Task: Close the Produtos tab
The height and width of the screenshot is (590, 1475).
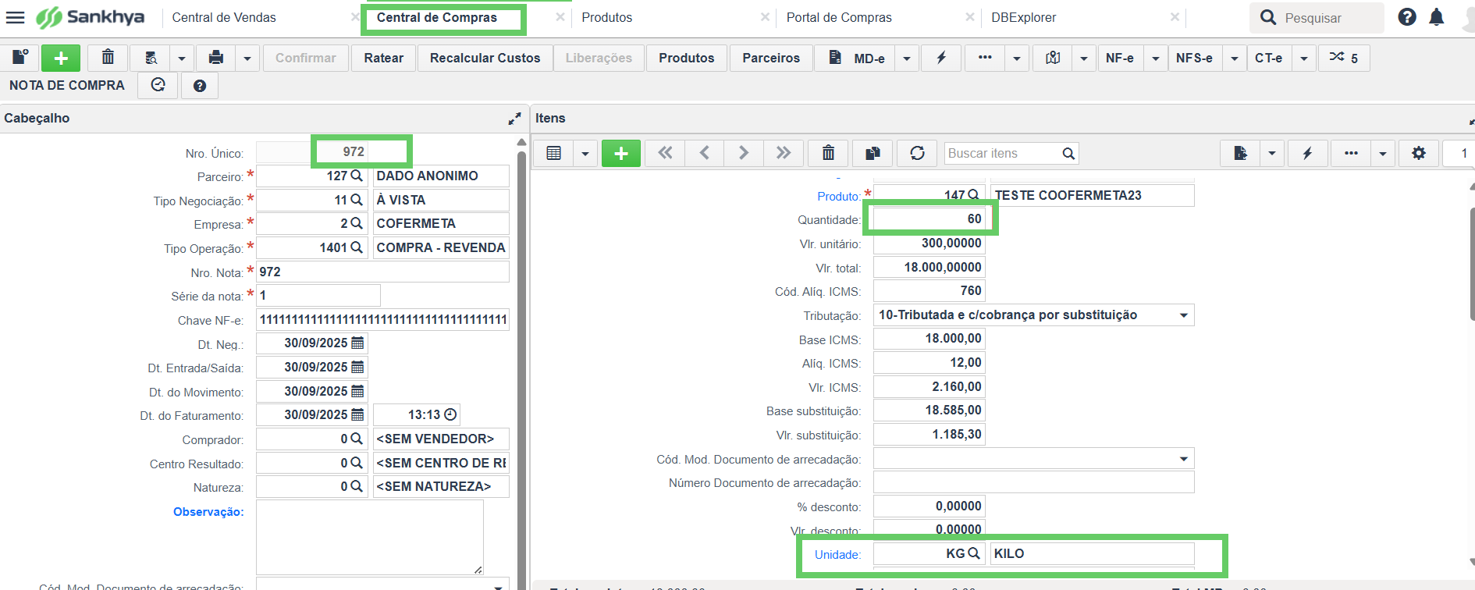Action: coord(765,17)
